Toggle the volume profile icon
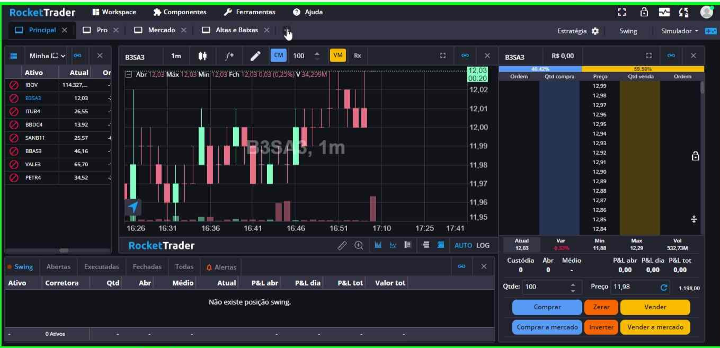This screenshot has width=720, height=348. coord(407,245)
